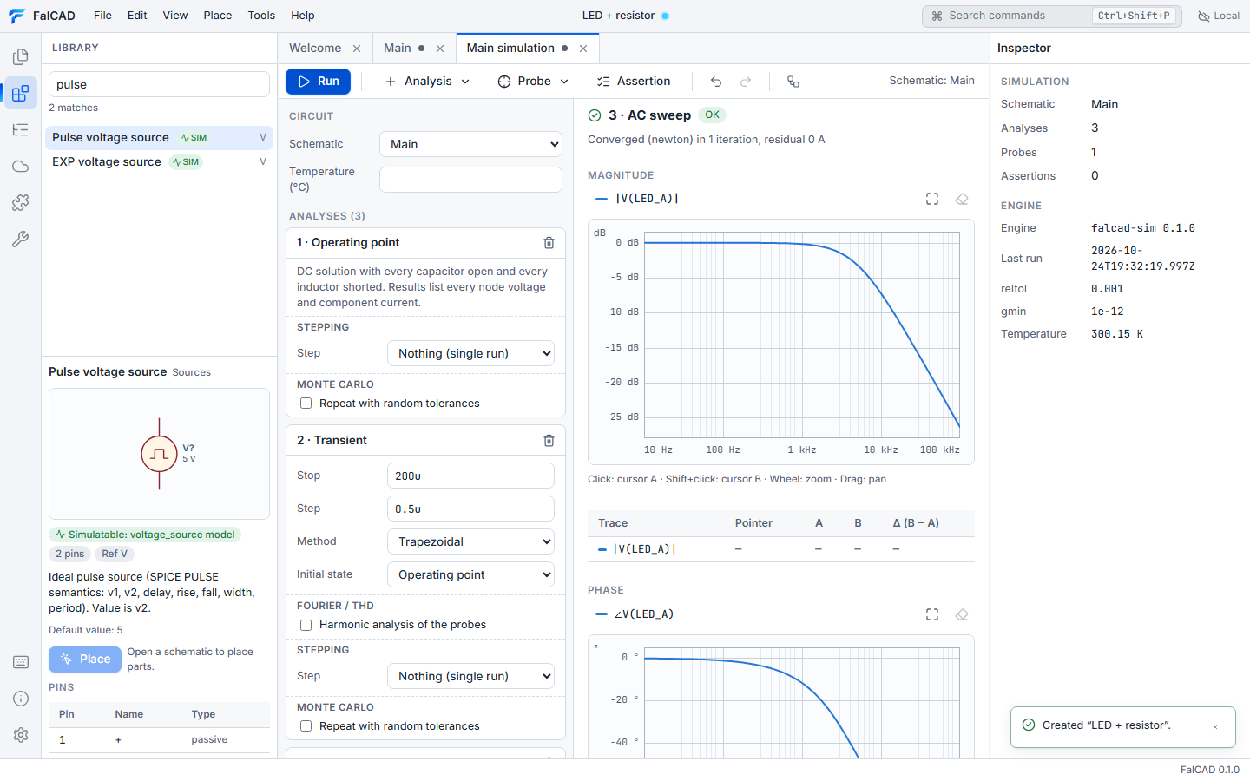
Task: Click the linked-schematic icon beside redo
Action: 793,82
